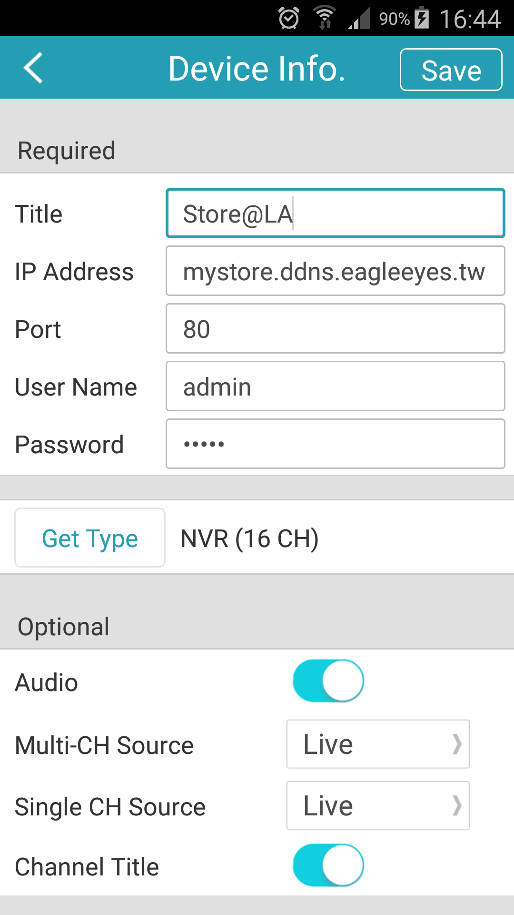
Task: Tap the battery percentage 90% indicator
Action: pyautogui.click(x=394, y=19)
